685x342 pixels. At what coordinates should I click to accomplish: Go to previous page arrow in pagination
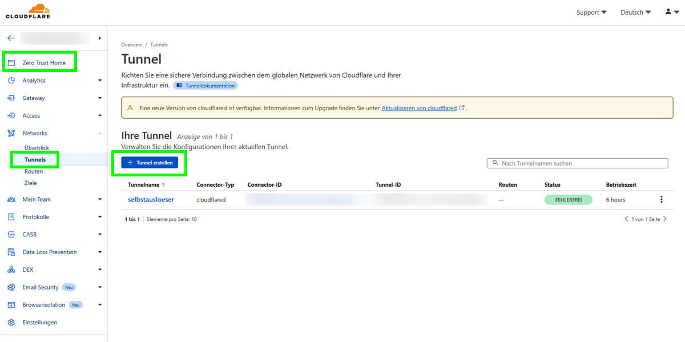pyautogui.click(x=626, y=219)
